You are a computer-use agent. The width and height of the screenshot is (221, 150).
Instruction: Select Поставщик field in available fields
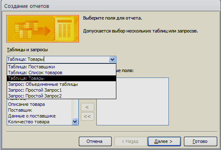tap(40, 110)
